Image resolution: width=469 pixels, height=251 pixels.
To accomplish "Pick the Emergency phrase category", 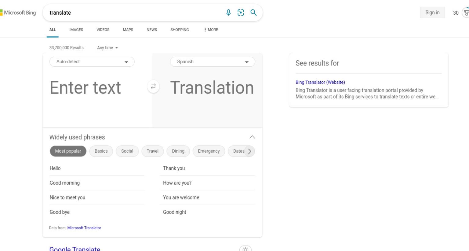I will (209, 151).
